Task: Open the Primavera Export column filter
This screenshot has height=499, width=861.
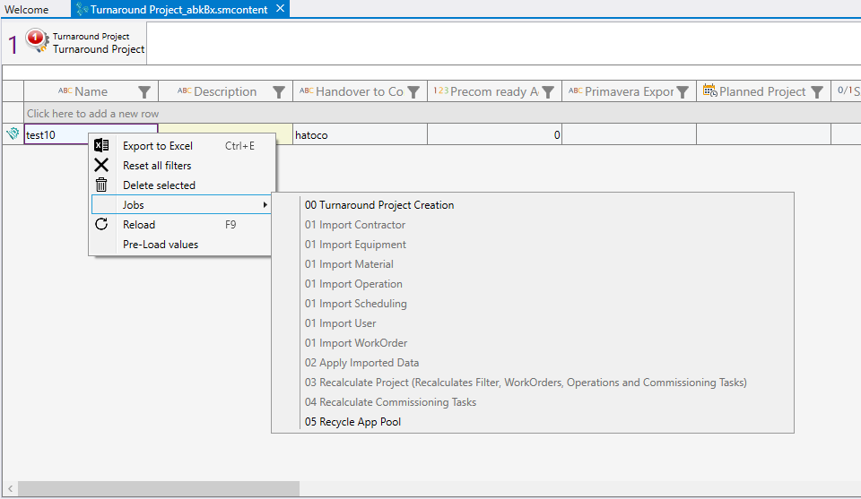Action: [683, 91]
